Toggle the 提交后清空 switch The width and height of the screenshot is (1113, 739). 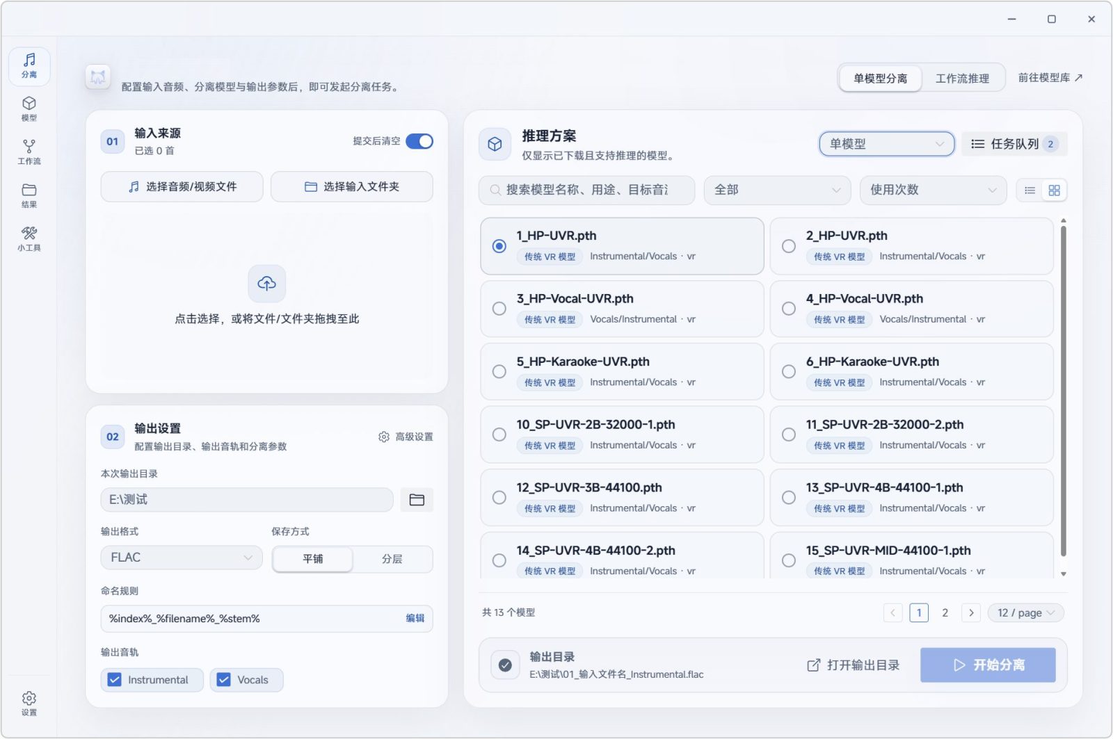click(x=419, y=141)
